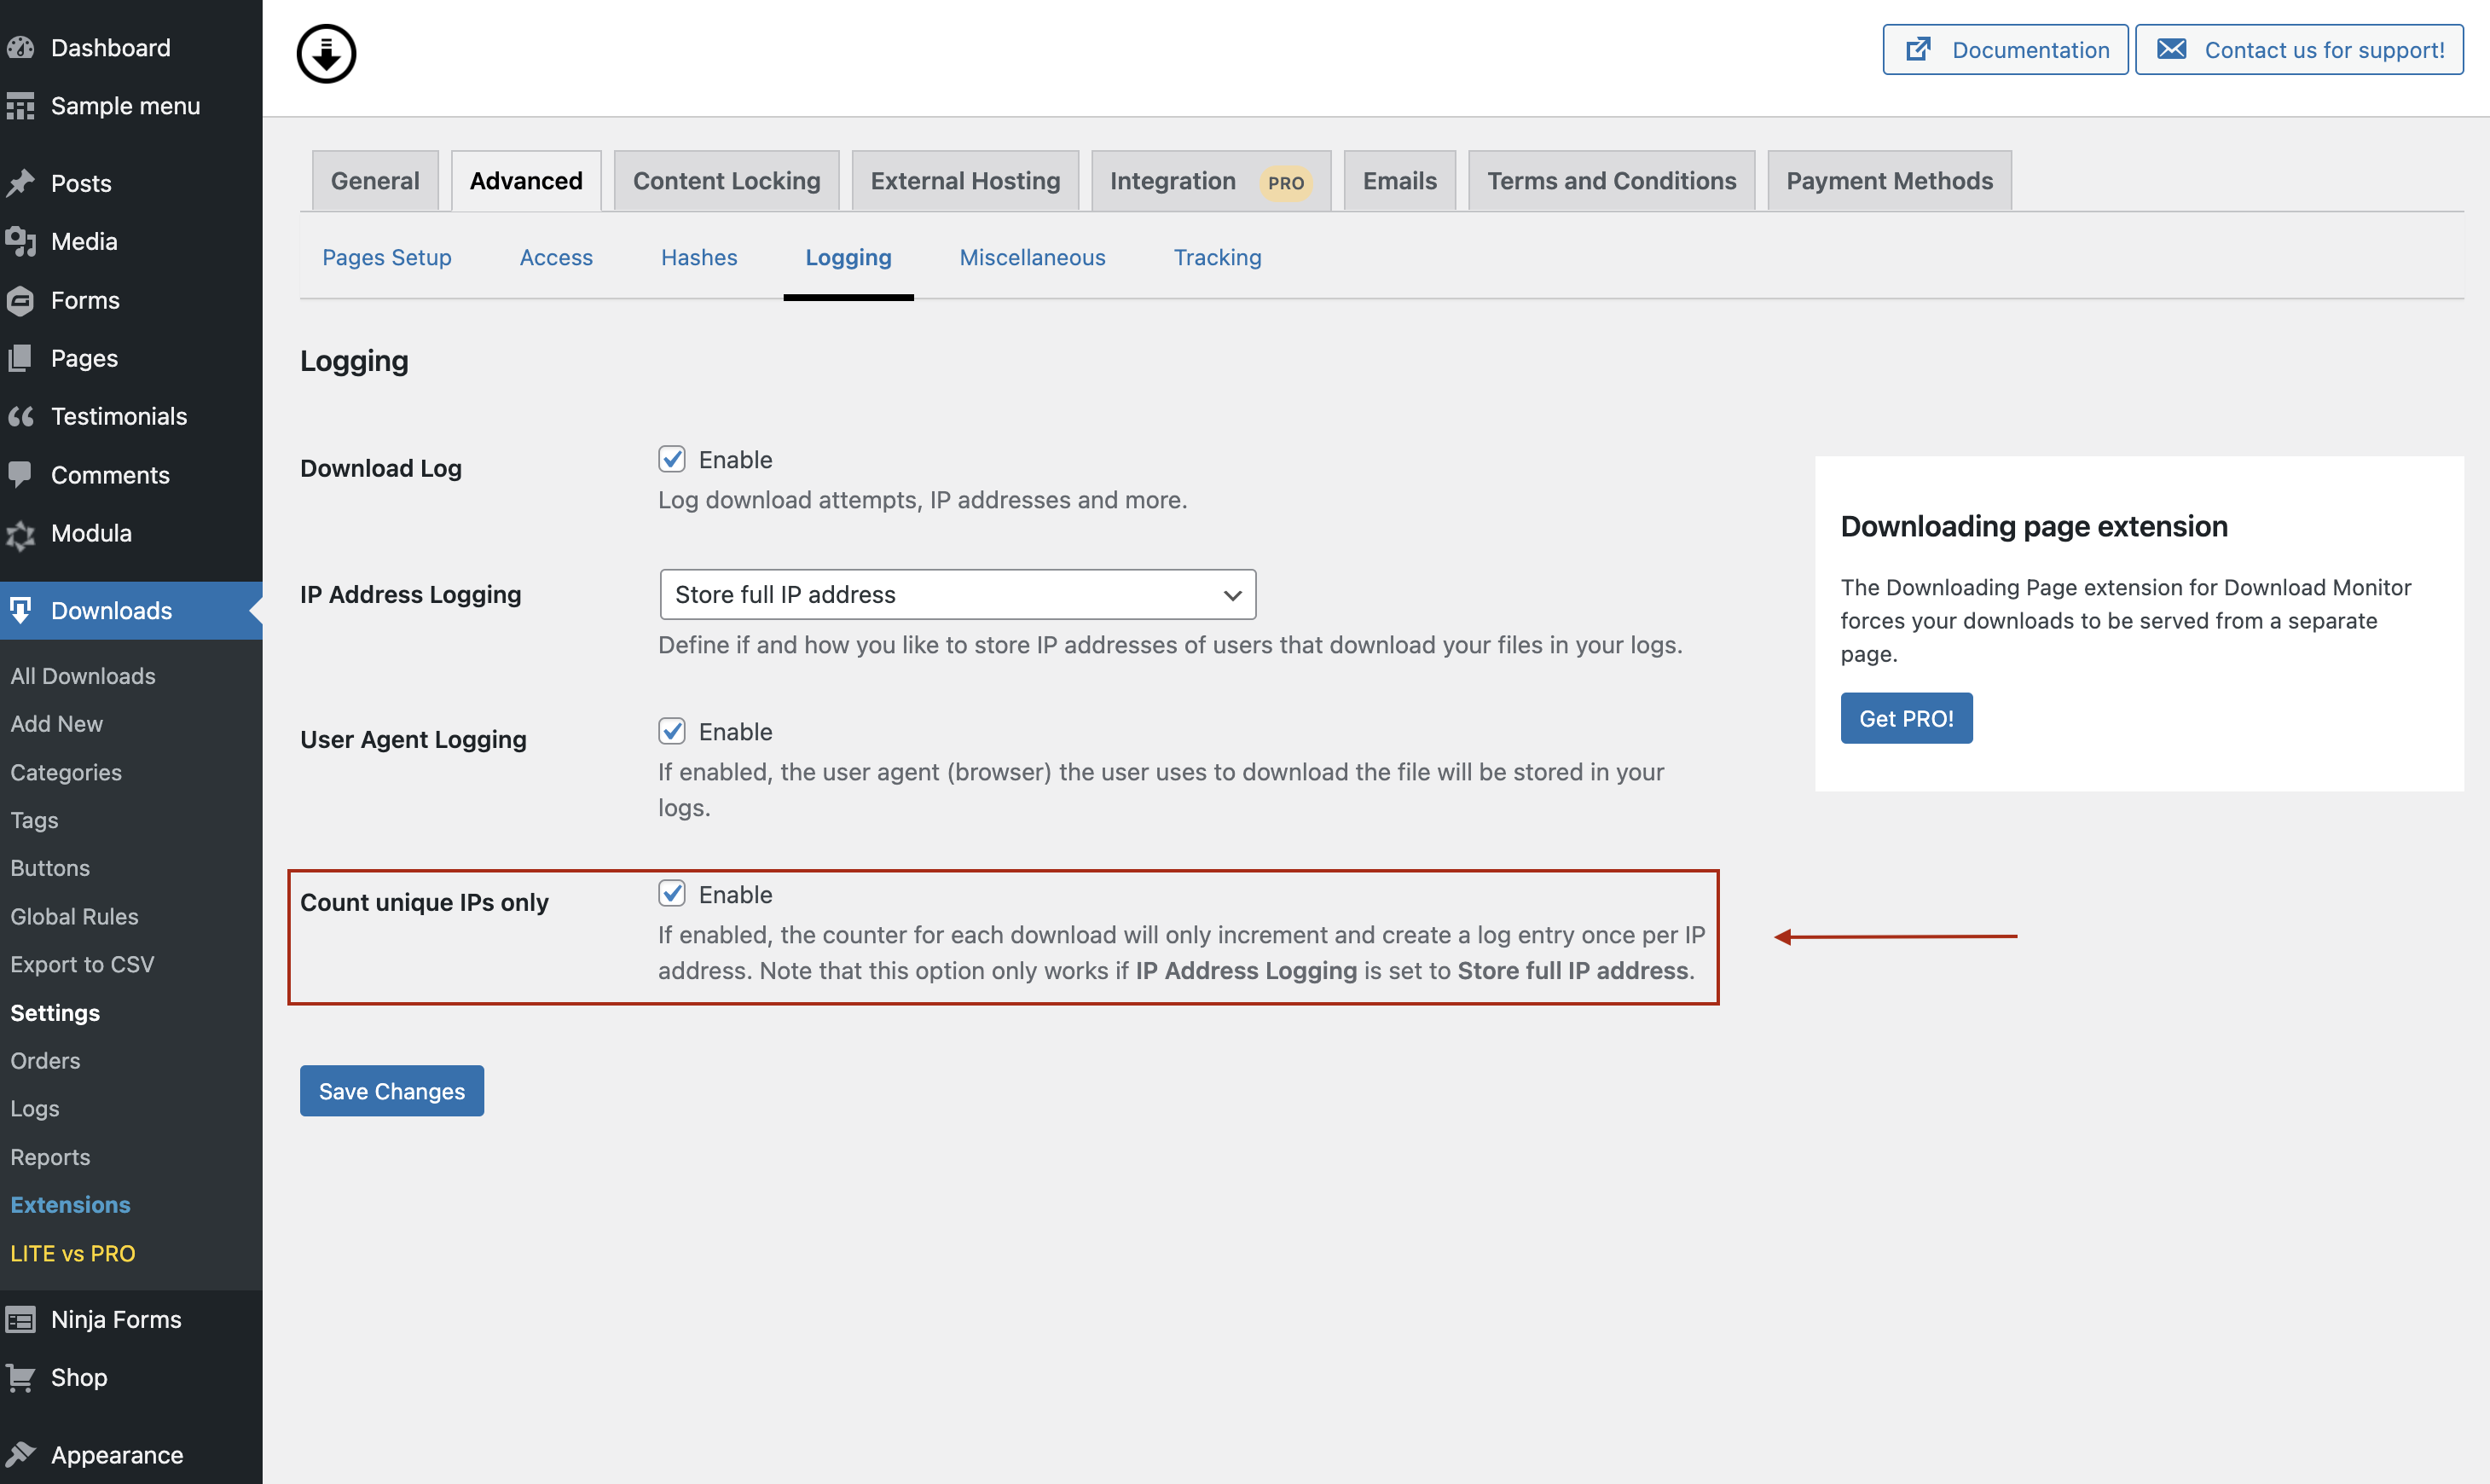This screenshot has height=1484, width=2490.
Task: Open Logs submenu item
Action: [x=35, y=1108]
